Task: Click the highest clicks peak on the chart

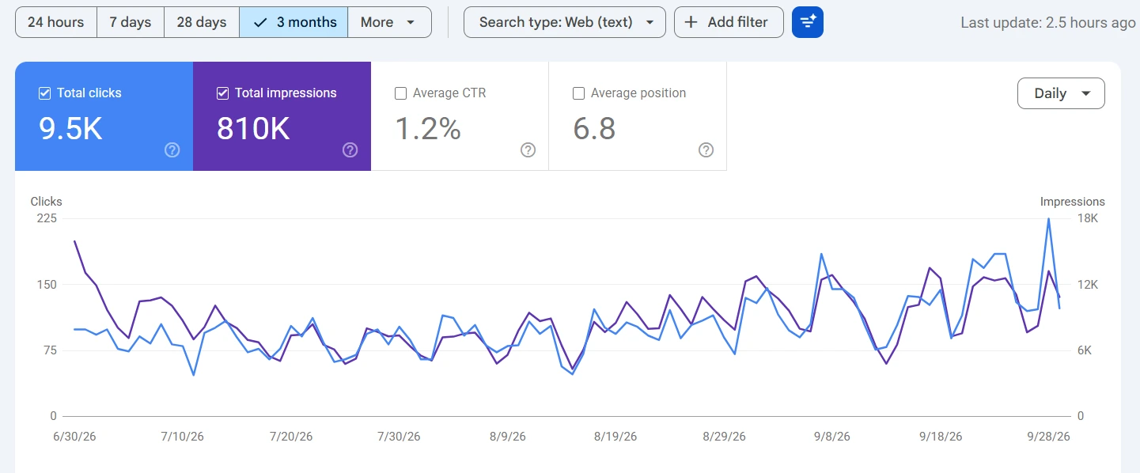Action: click(1048, 219)
